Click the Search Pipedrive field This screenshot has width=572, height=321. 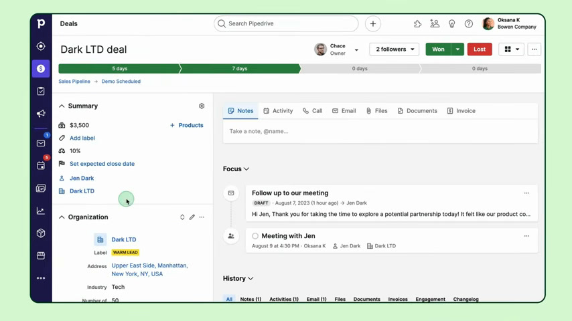click(x=286, y=23)
